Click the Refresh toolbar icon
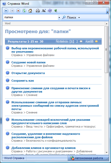This screenshot has height=163, width=111. click(x=24, y=11)
